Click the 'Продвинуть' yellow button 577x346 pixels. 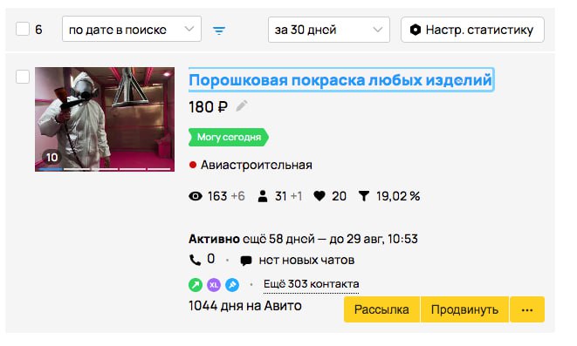[x=464, y=309]
